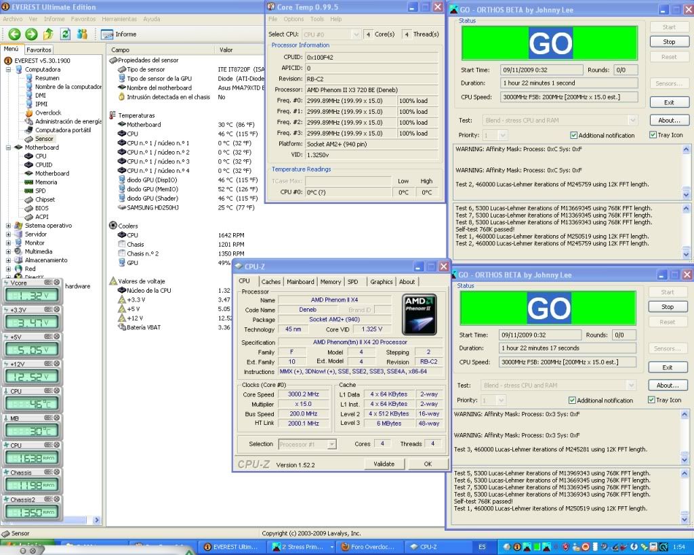Switch to Graphics tab in CPU-Z
The height and width of the screenshot is (555, 694).
382,281
